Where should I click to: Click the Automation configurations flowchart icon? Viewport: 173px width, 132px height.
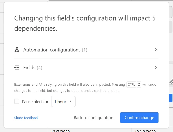pyautogui.click(x=17, y=50)
